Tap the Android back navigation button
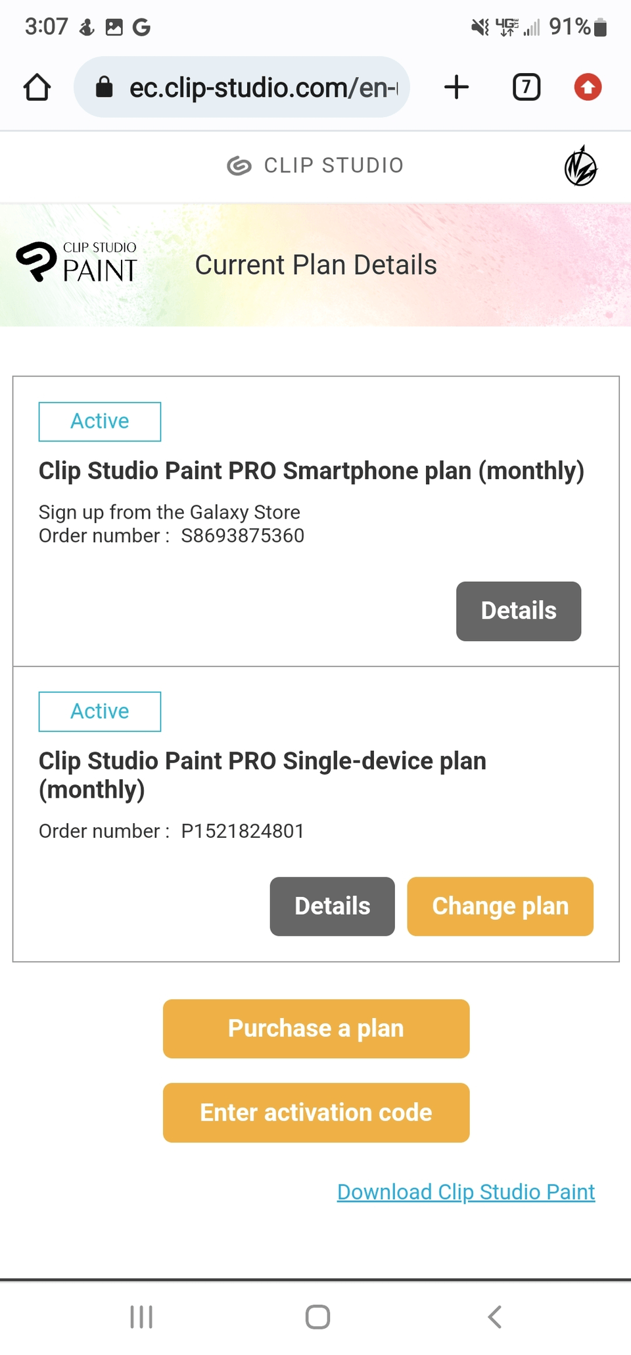The width and height of the screenshot is (631, 1355). click(494, 1317)
